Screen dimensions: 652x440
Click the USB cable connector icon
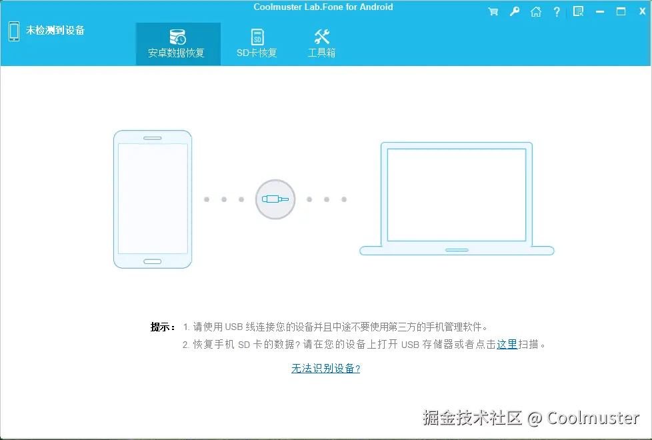click(275, 199)
